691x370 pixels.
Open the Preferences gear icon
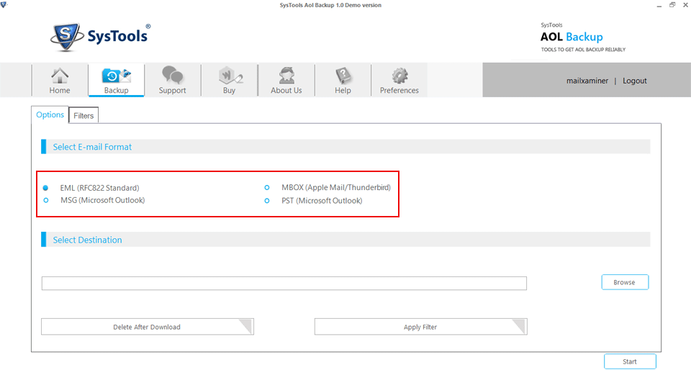coord(399,81)
